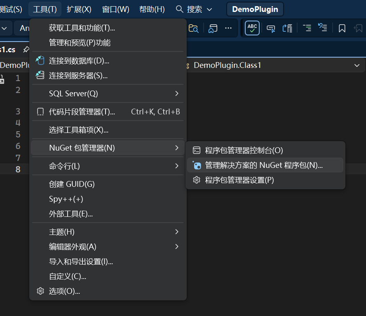The height and width of the screenshot is (316, 366).
Task: Click the server icon beside 连接到服务器(S)...
Action: pyautogui.click(x=40, y=75)
